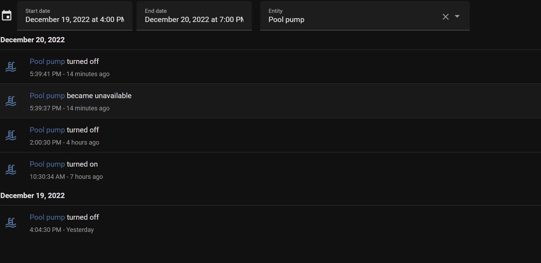541x263 pixels.
Task: Select the December 19, 2022 date header
Action: click(32, 196)
